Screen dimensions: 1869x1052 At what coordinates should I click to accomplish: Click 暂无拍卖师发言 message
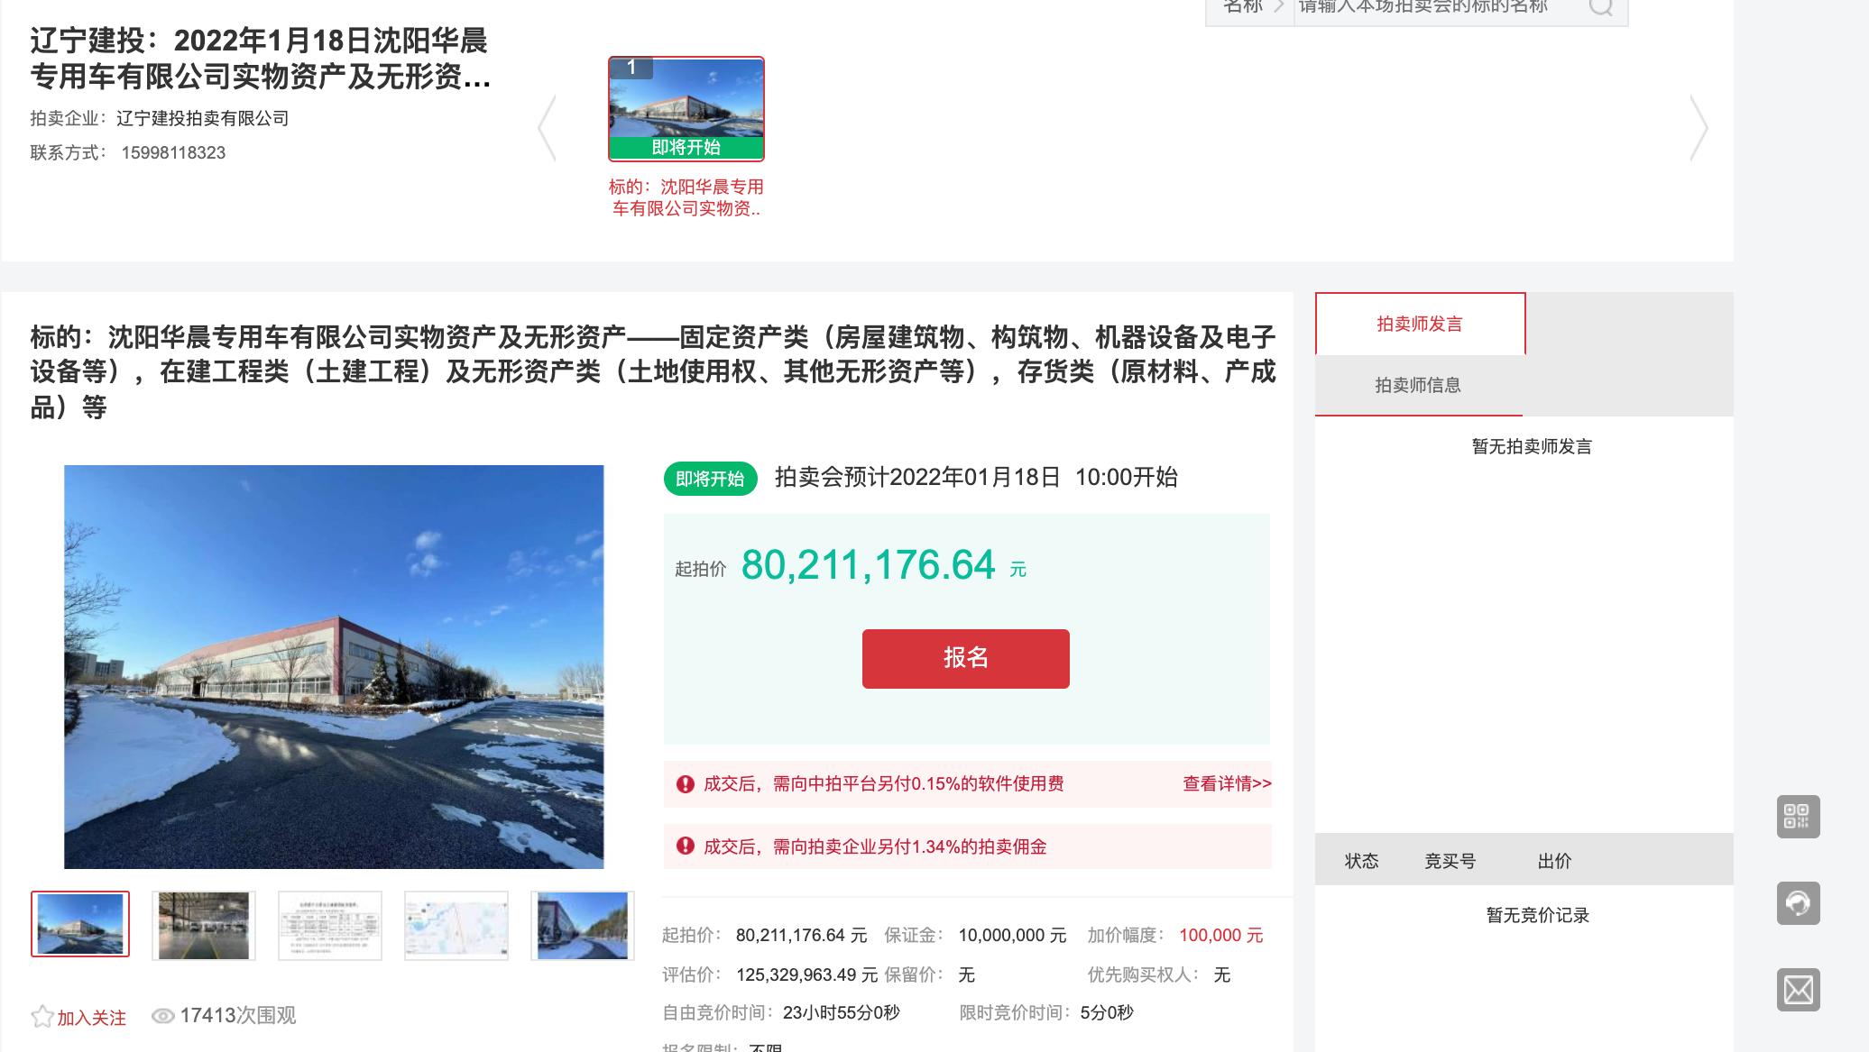click(x=1532, y=446)
